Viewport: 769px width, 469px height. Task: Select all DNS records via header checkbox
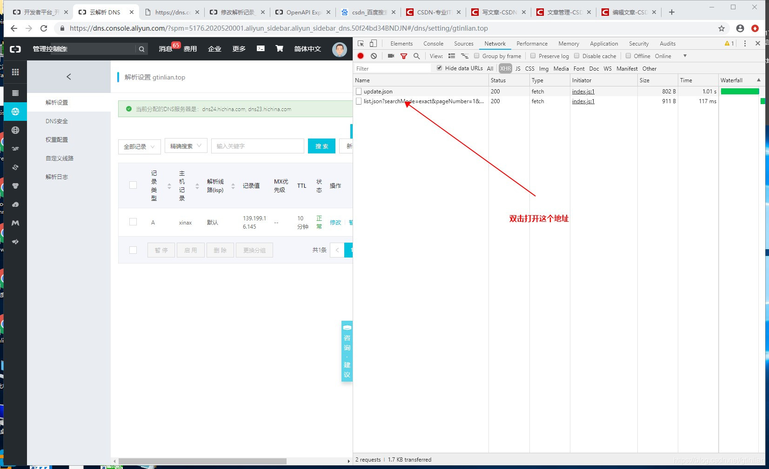(133, 185)
